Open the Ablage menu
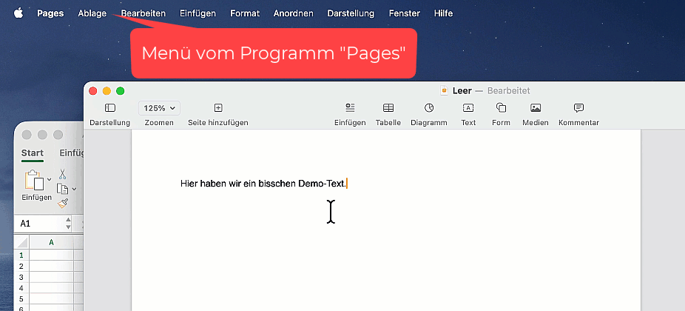The height and width of the screenshot is (311, 685). 92,13
